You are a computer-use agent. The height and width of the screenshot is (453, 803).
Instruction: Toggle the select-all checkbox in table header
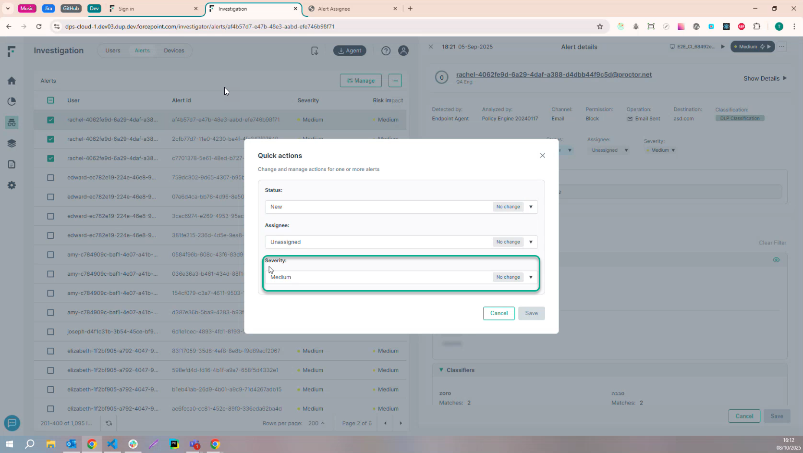(x=50, y=100)
